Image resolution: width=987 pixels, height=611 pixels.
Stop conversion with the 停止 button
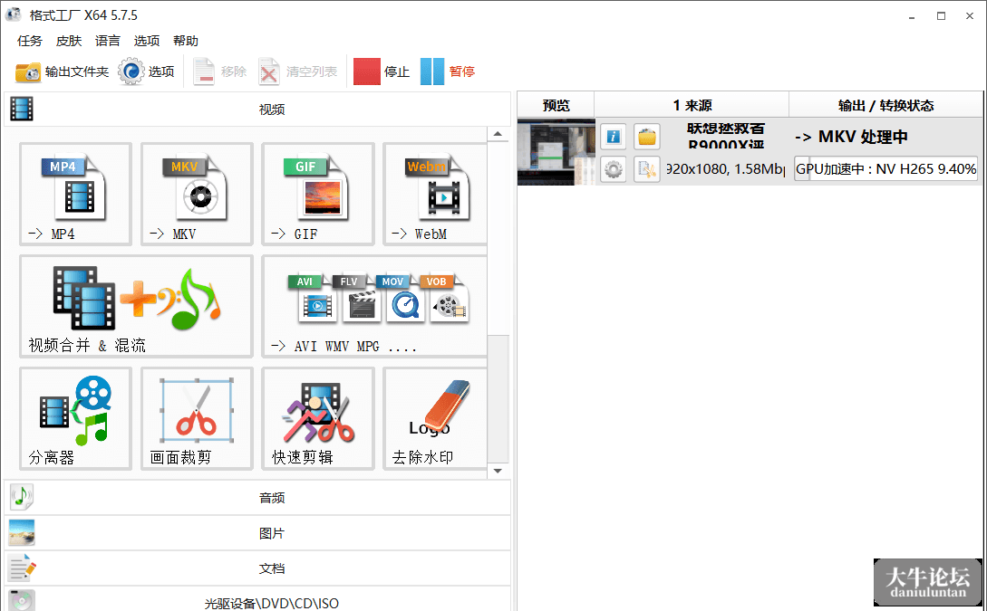tap(382, 72)
